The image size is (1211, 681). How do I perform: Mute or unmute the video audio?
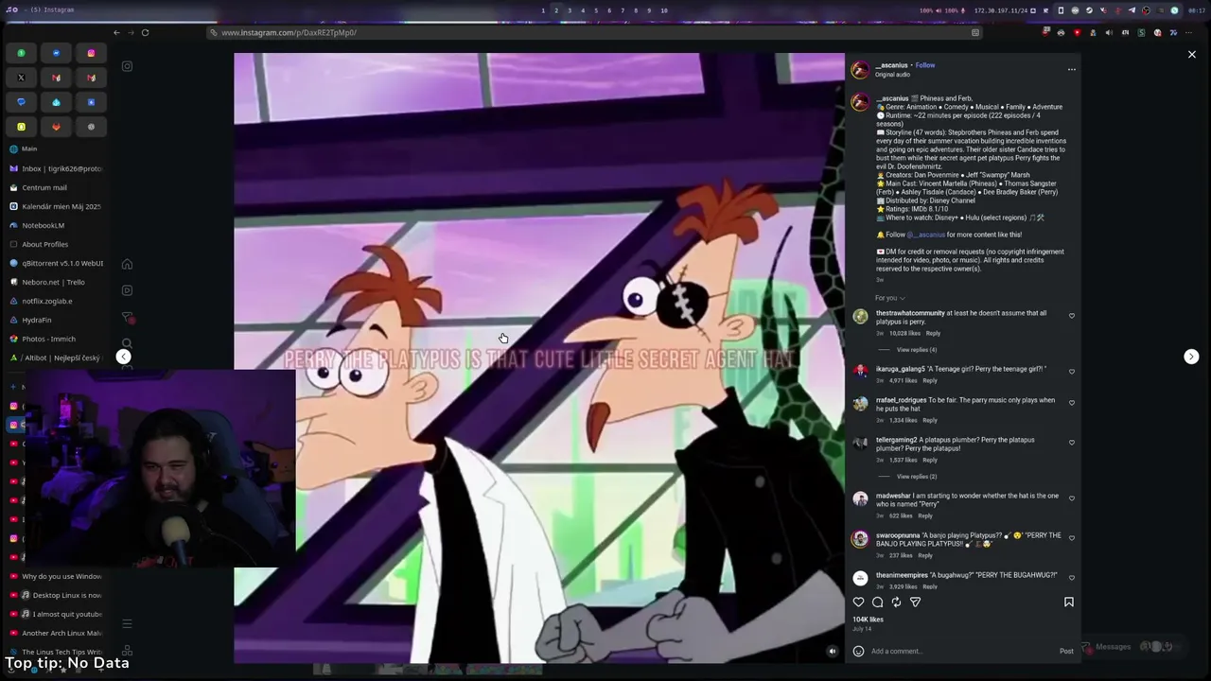click(832, 651)
